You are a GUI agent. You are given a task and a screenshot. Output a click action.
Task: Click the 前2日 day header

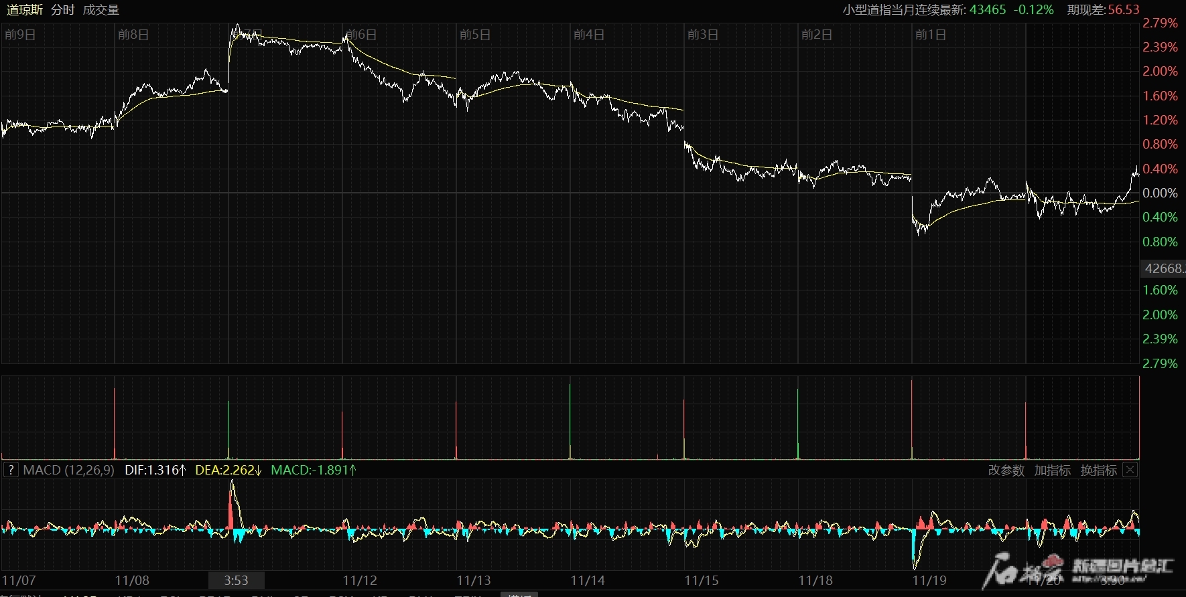pyautogui.click(x=817, y=35)
